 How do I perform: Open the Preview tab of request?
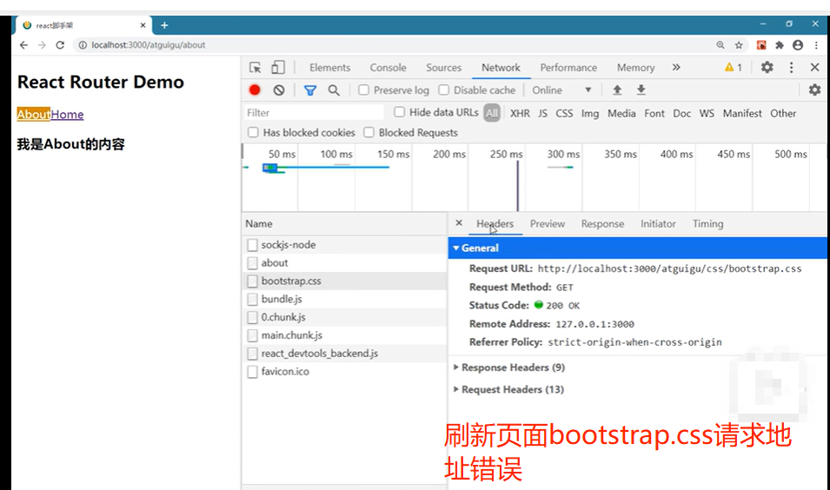[x=548, y=224]
